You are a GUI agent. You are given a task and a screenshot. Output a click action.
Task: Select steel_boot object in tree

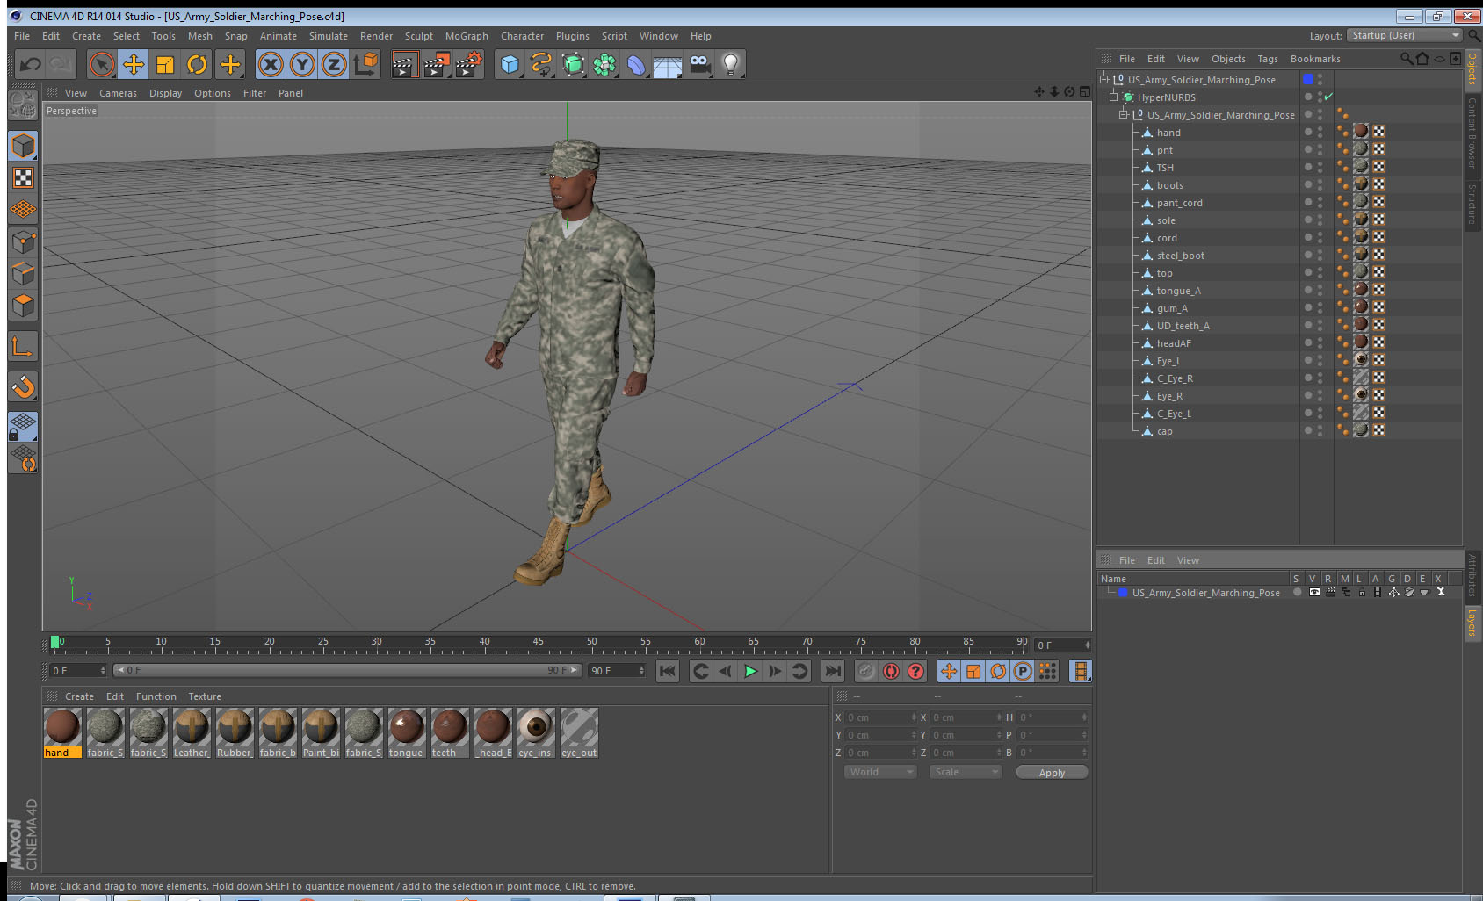click(x=1180, y=256)
